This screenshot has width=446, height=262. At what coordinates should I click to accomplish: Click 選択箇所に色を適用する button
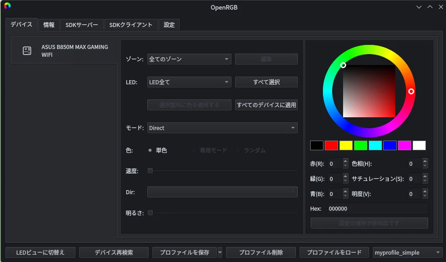[189, 105]
